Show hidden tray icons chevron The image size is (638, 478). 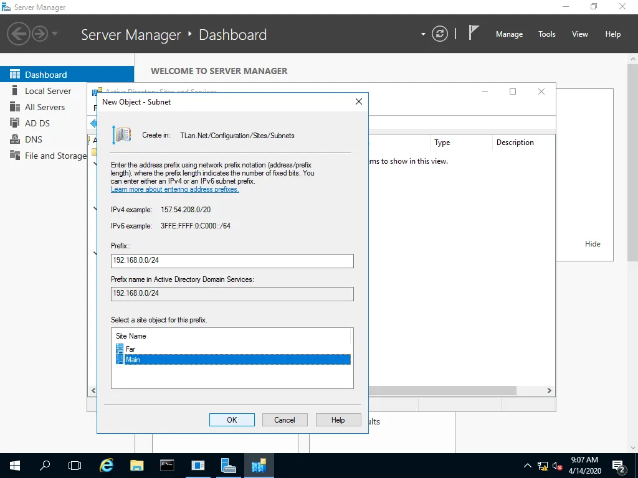pyautogui.click(x=527, y=466)
